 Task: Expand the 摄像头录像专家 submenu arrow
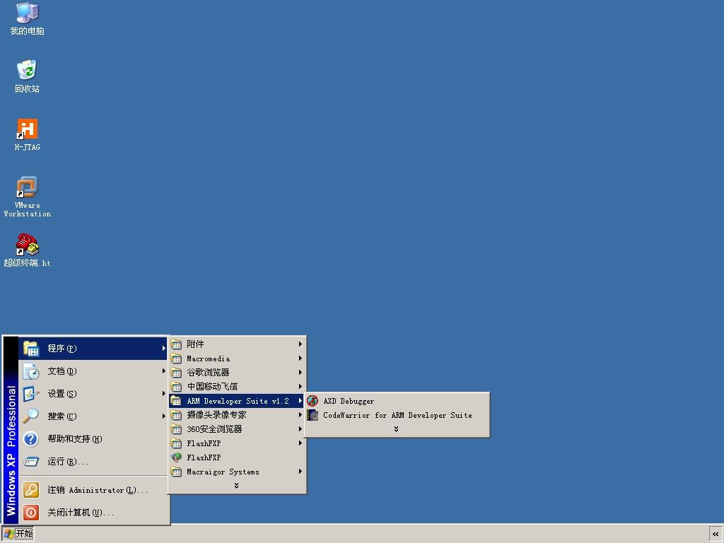300,415
